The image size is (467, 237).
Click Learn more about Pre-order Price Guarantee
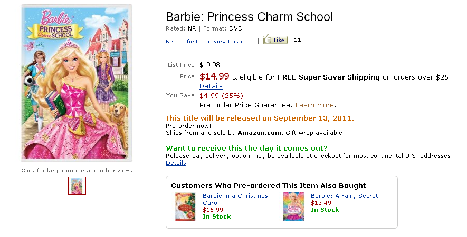tap(314, 105)
